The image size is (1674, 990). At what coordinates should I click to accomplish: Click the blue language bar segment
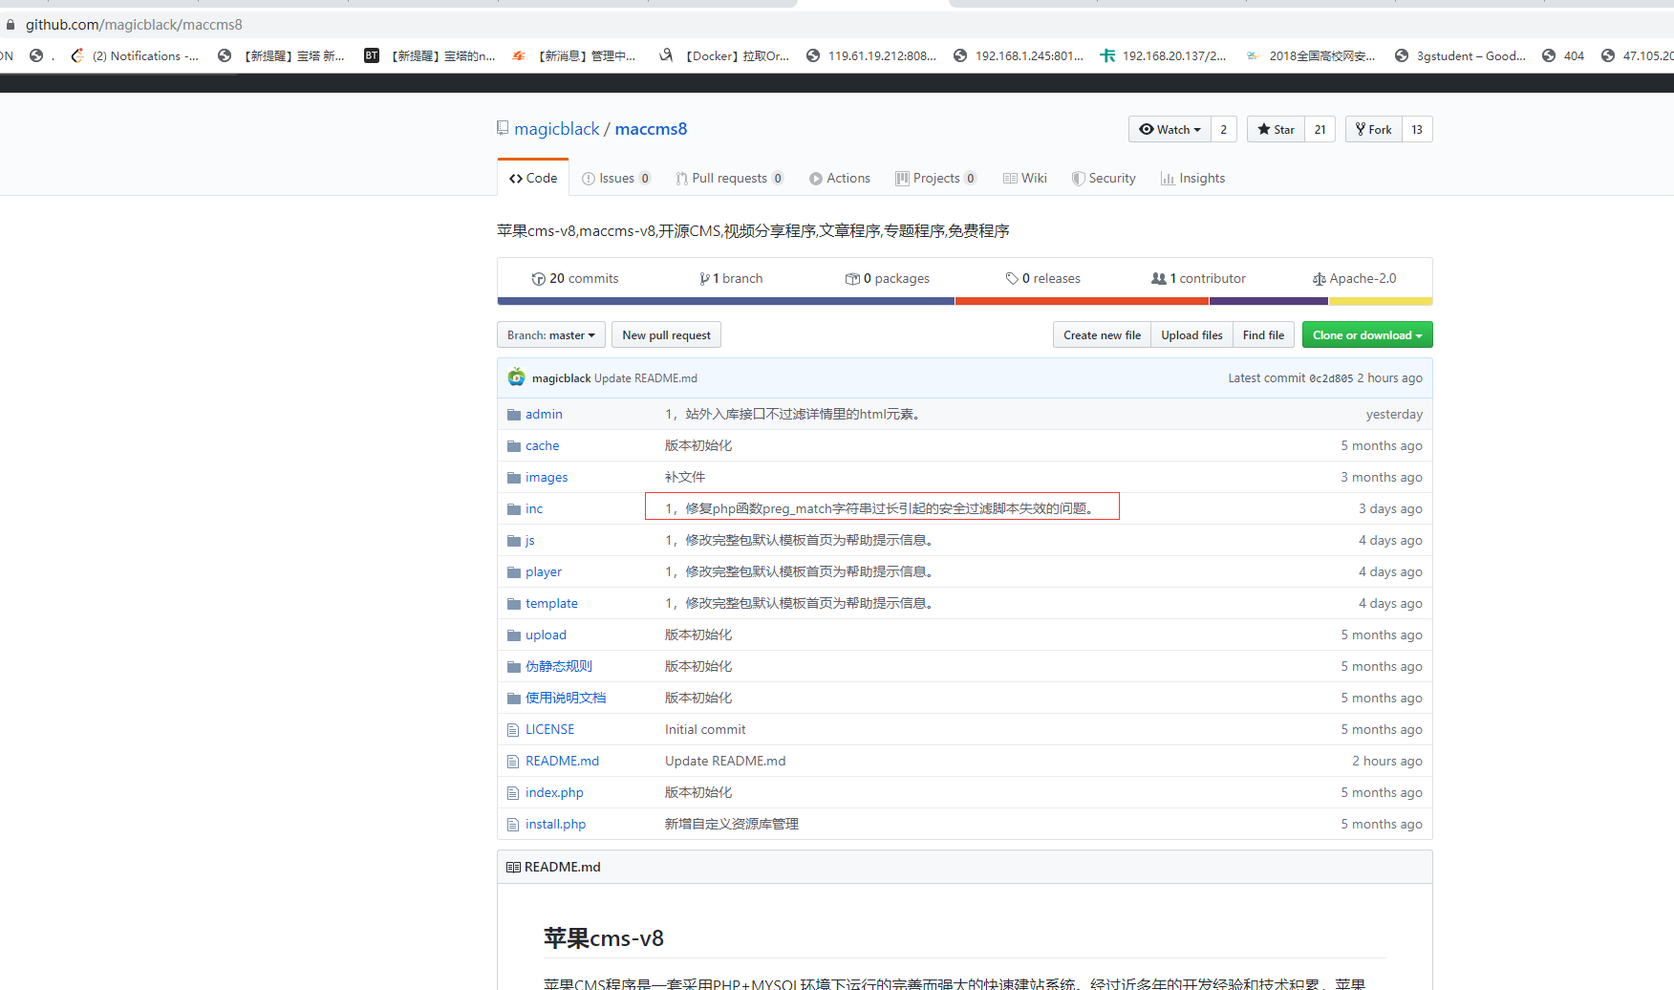(x=726, y=301)
